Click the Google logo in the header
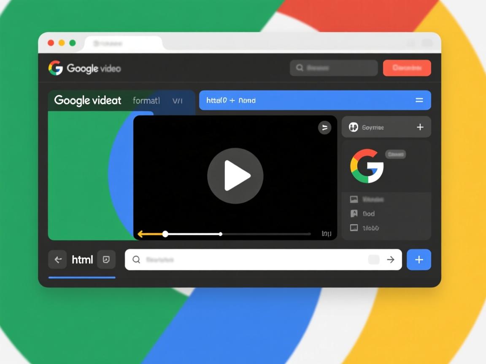 point(56,68)
